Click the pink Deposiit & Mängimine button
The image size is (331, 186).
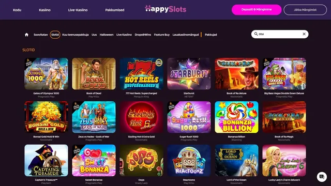[x=257, y=10]
